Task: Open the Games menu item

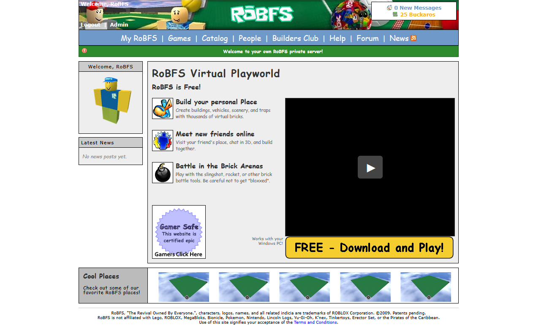Action: (x=179, y=38)
